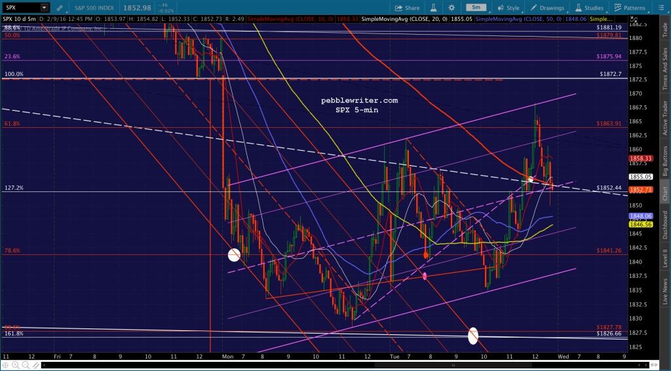
Task: Click the $1826.66 price level label
Action: click(609, 334)
